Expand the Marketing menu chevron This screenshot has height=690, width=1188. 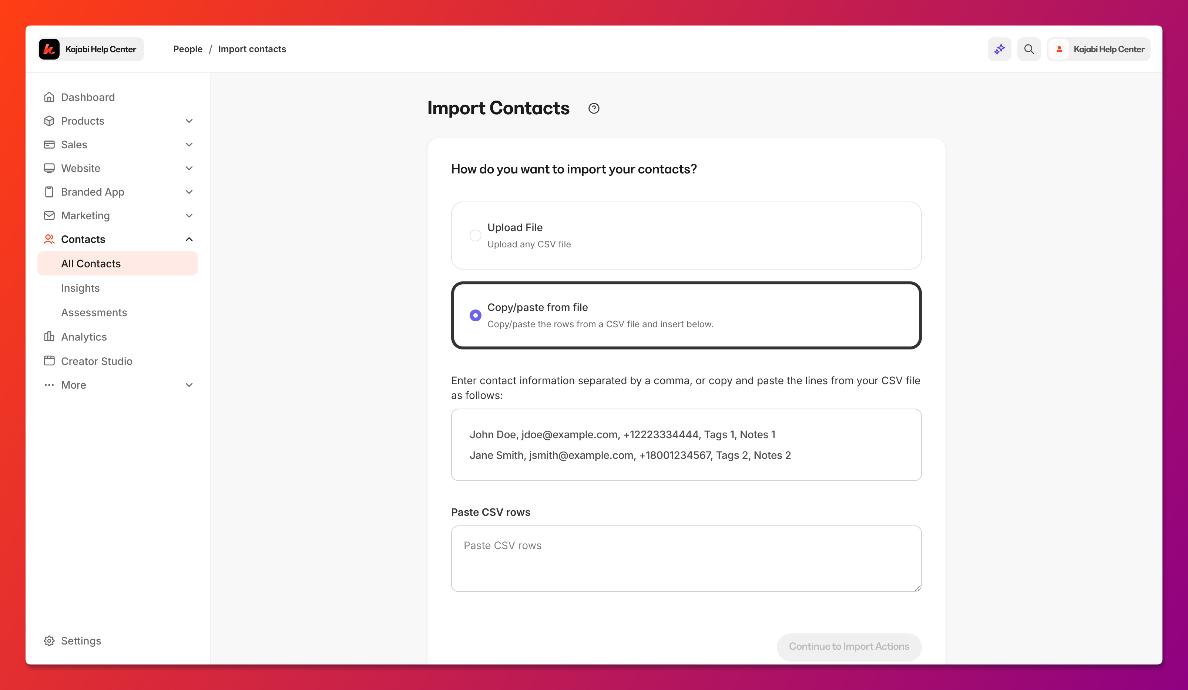pyautogui.click(x=189, y=216)
